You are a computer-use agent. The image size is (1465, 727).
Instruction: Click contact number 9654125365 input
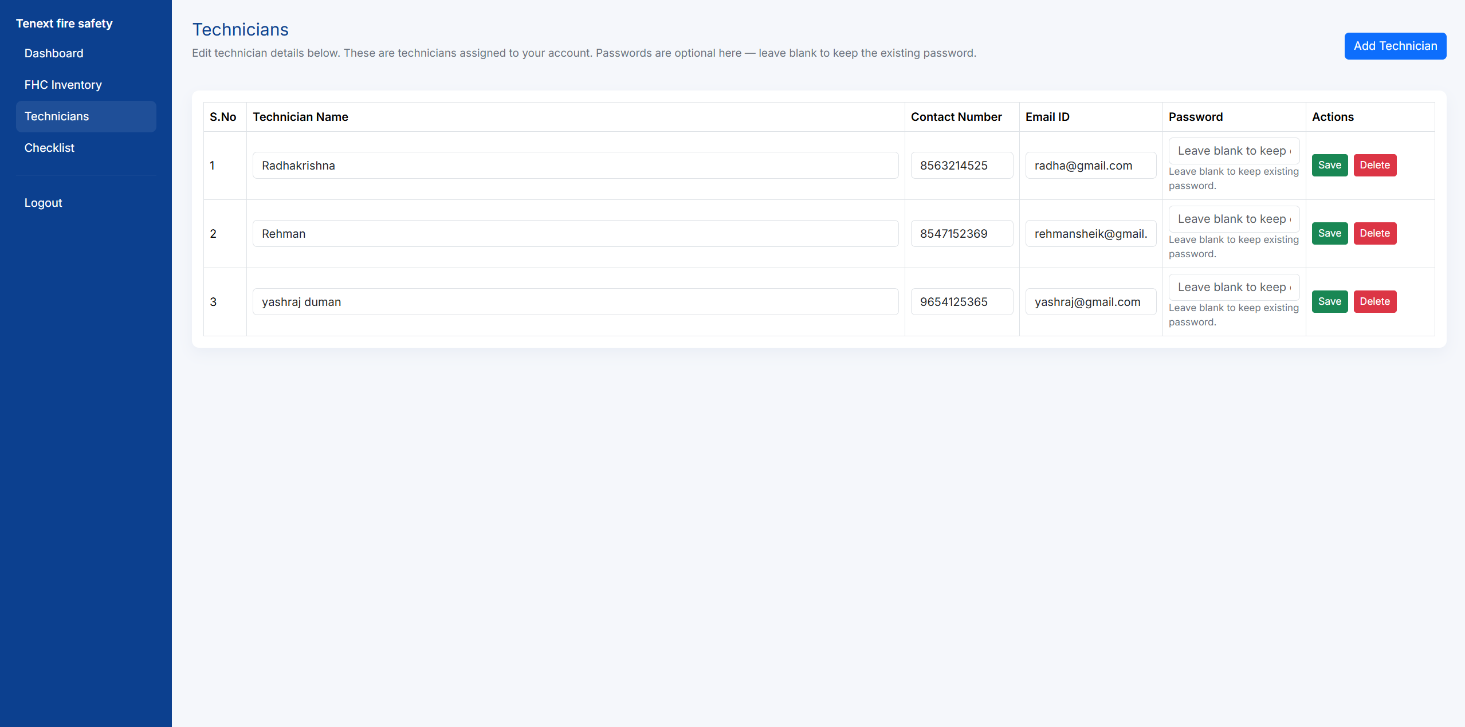961,301
